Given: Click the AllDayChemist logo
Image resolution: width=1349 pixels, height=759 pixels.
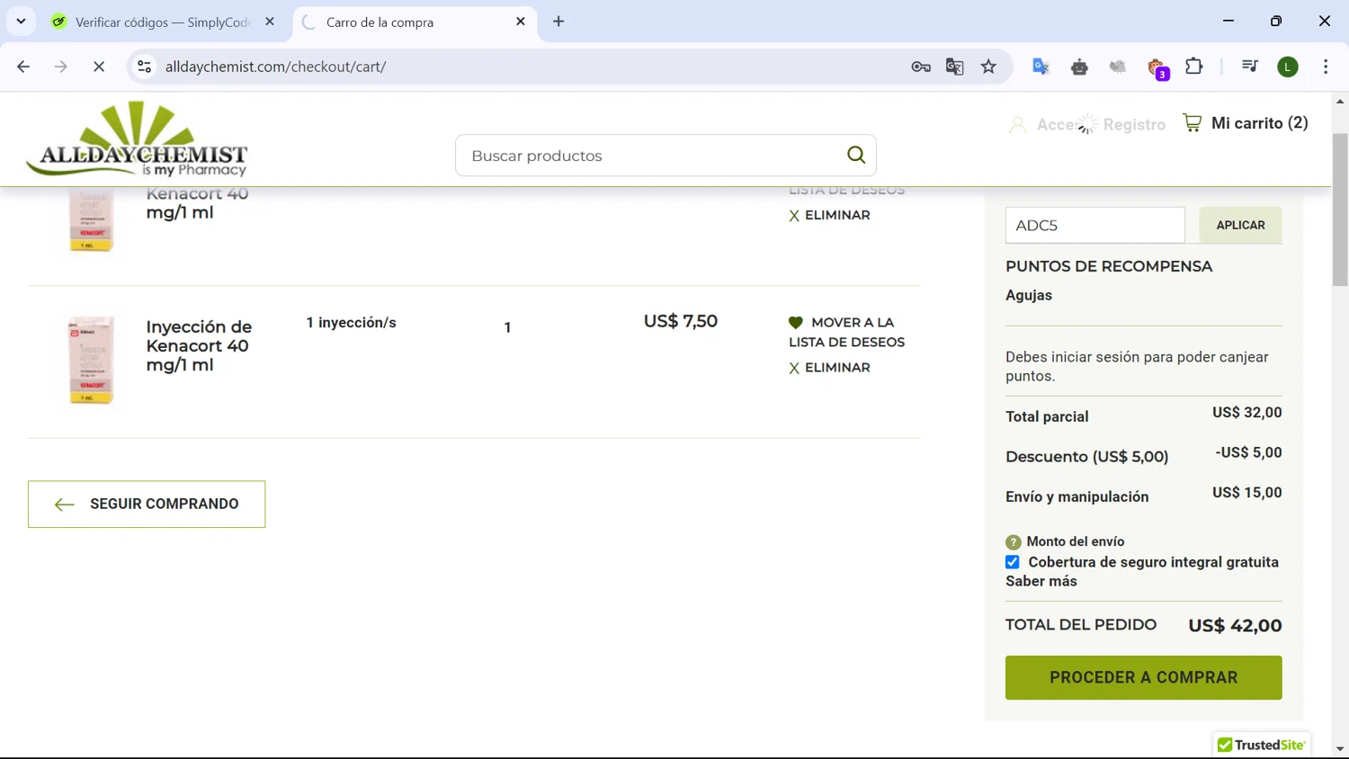Looking at the screenshot, I should pyautogui.click(x=137, y=139).
